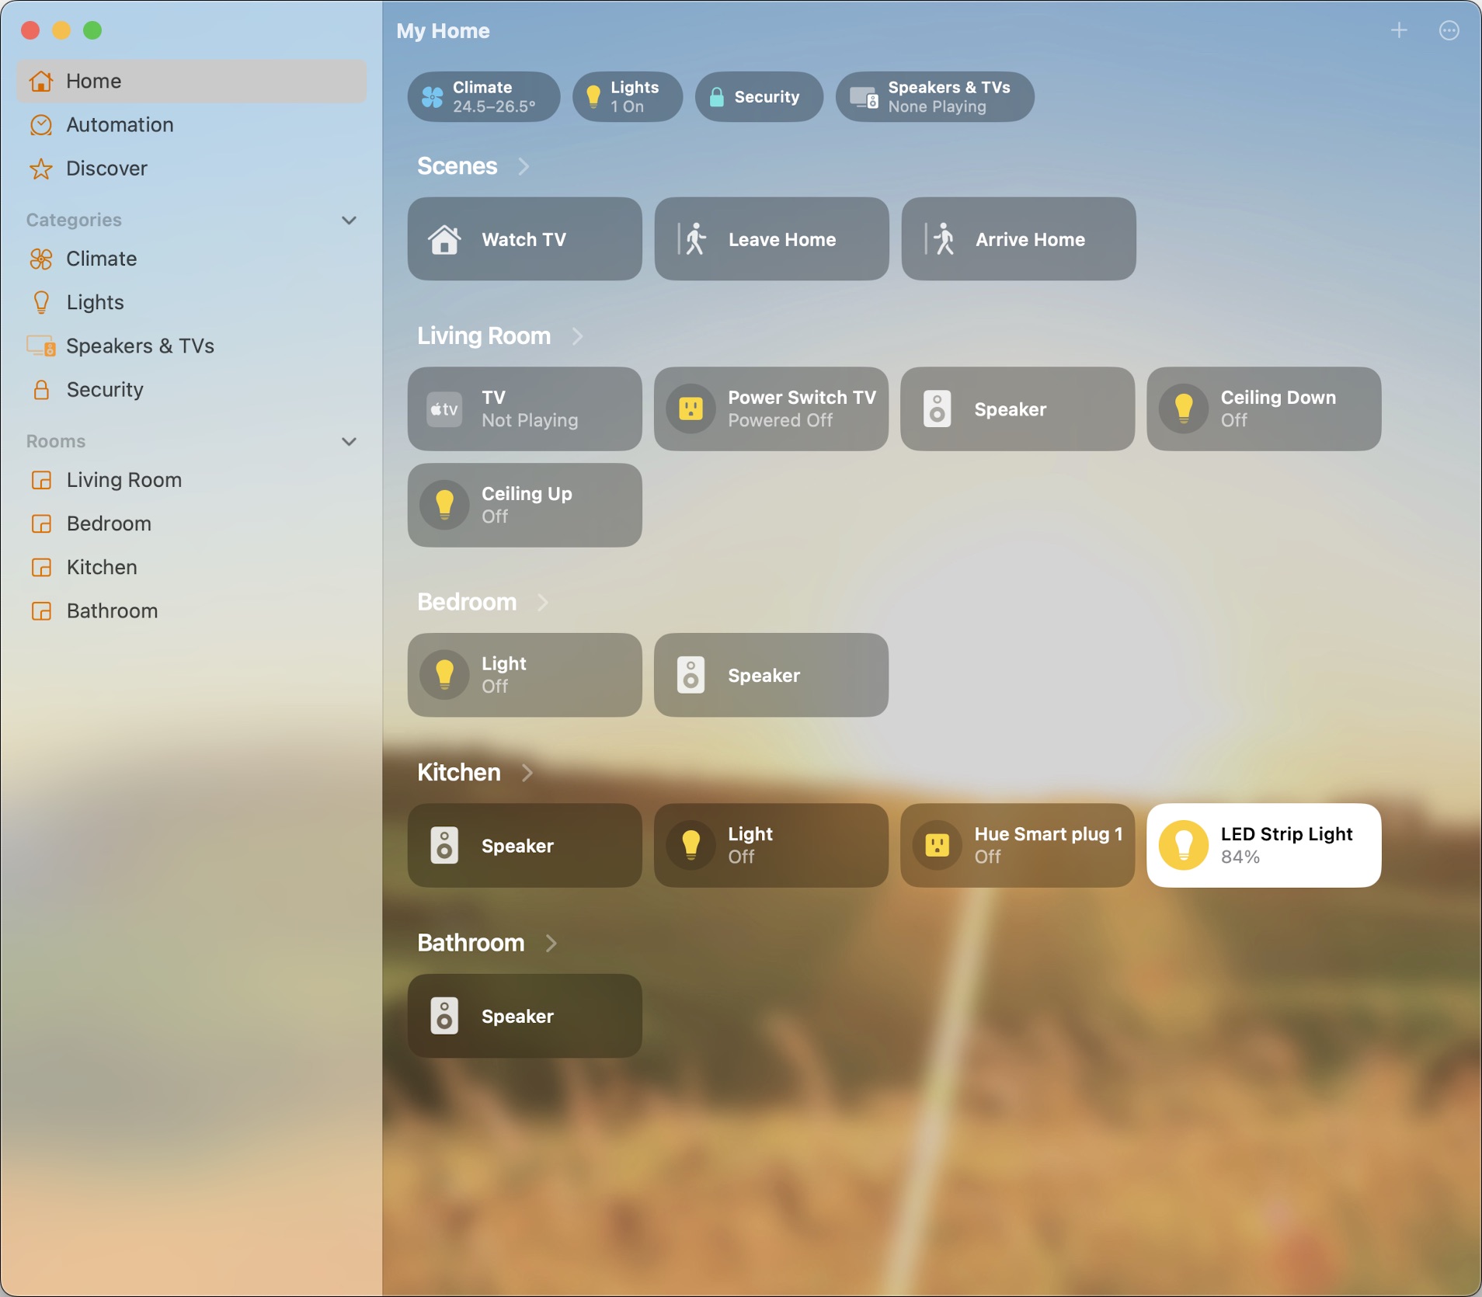Screen dimensions: 1482x1297
Task: Collapse the Categories section in the sidebar
Action: point(349,220)
